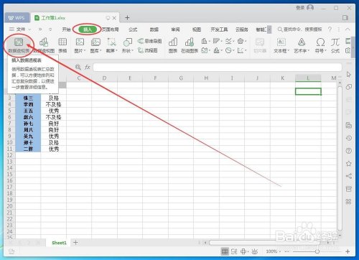Viewport: 359px width, 260px height.
Task: Click the cell containing 不及格 in row 4
Action: pyautogui.click(x=54, y=104)
